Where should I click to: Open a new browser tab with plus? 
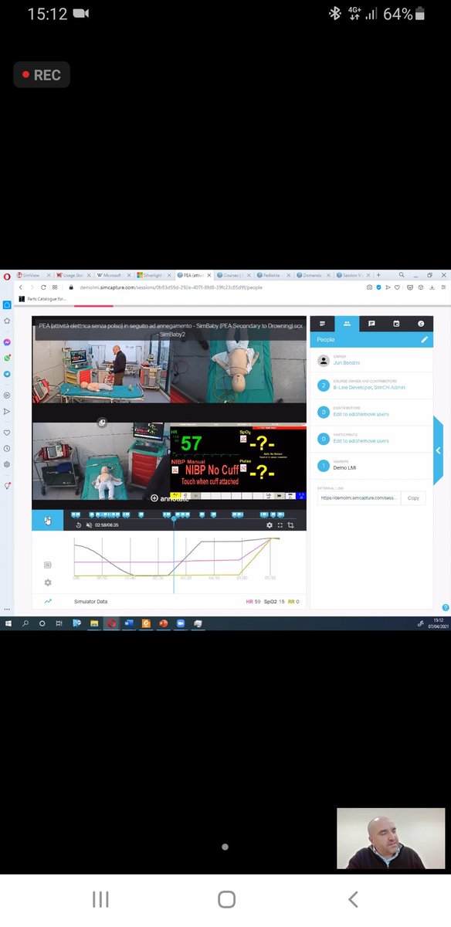pyautogui.click(x=378, y=275)
